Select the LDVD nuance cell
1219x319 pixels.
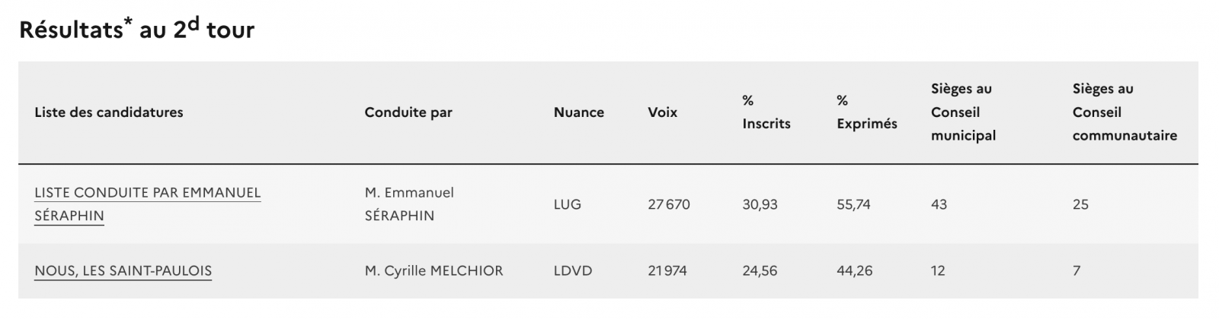[x=573, y=271]
